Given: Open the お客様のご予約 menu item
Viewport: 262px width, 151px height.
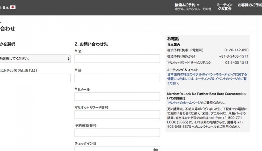Looking at the screenshot, I should pyautogui.click(x=250, y=5).
